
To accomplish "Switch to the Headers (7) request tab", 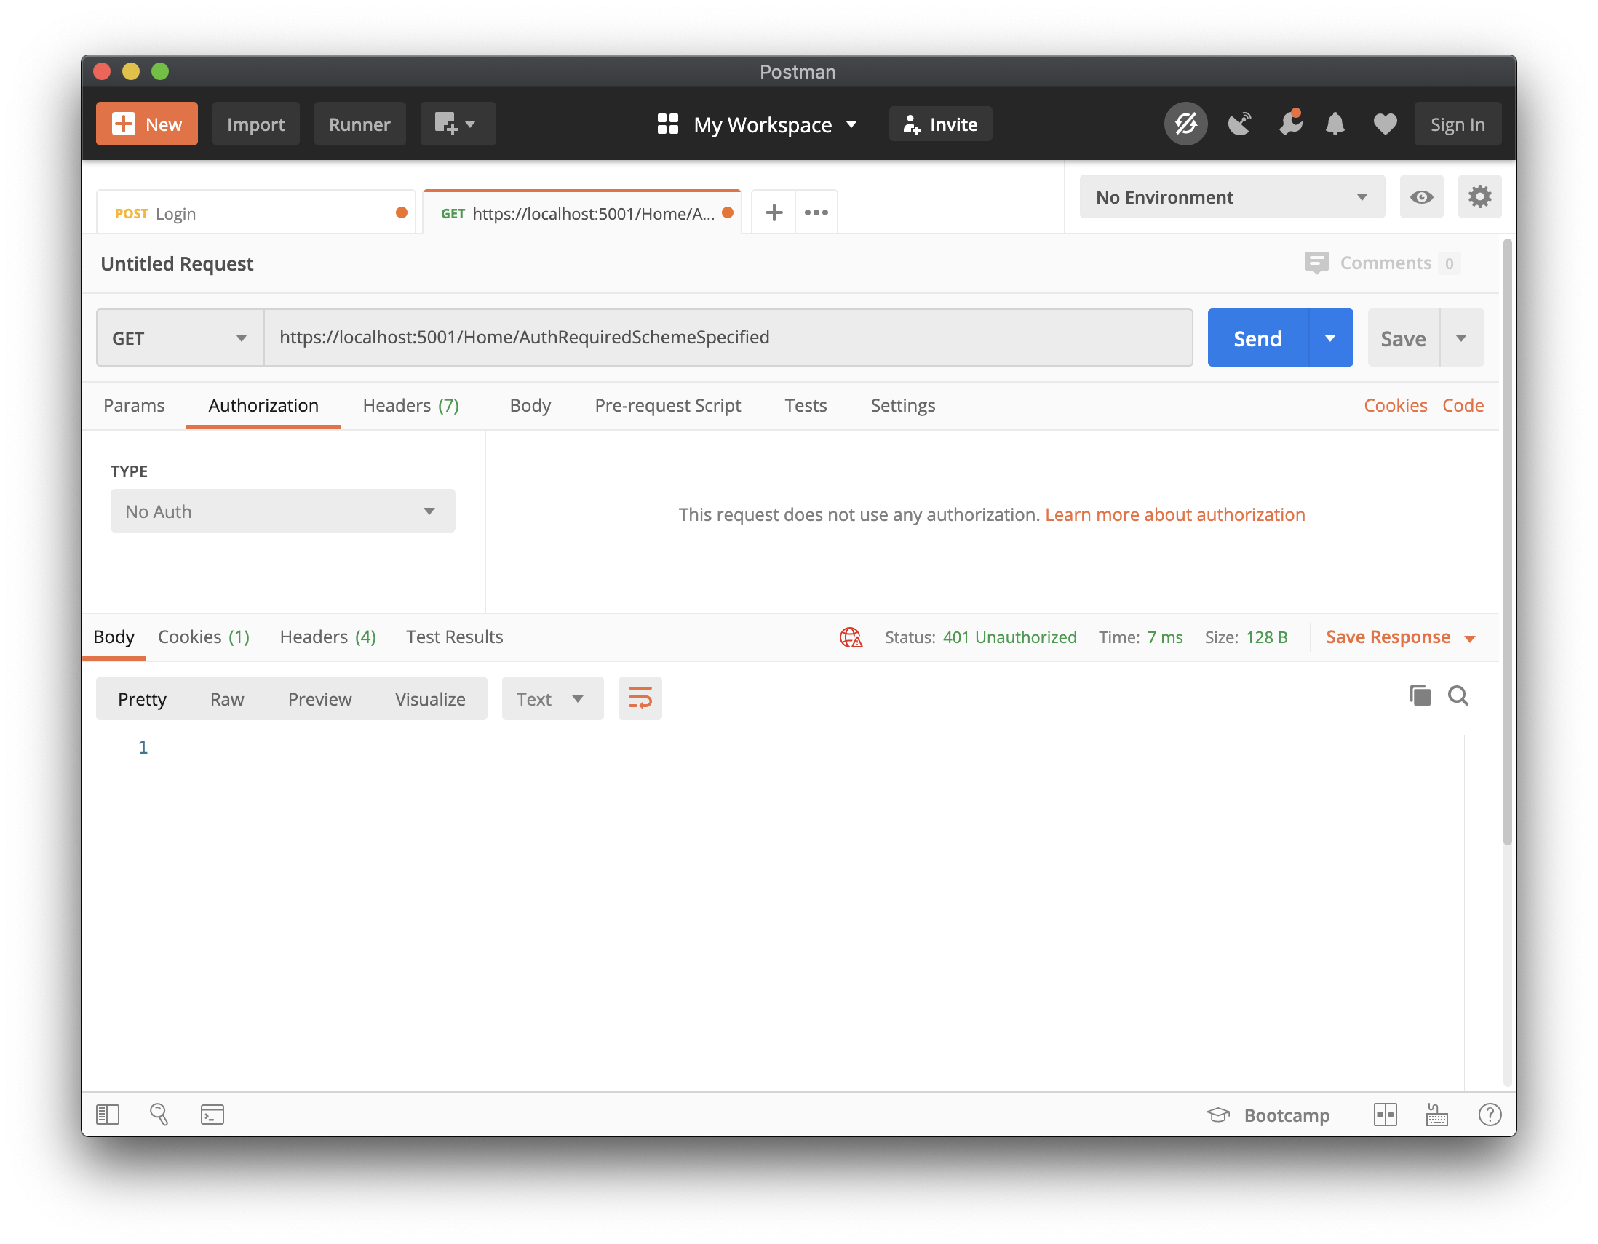I will click(x=410, y=406).
